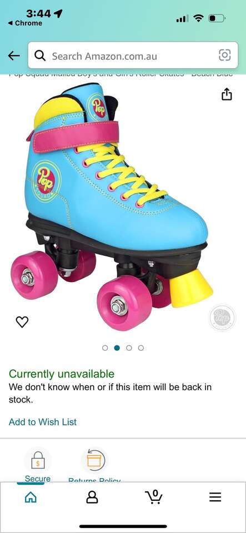Add item to favorites with heart icon
This screenshot has width=246, height=533.
(22, 321)
